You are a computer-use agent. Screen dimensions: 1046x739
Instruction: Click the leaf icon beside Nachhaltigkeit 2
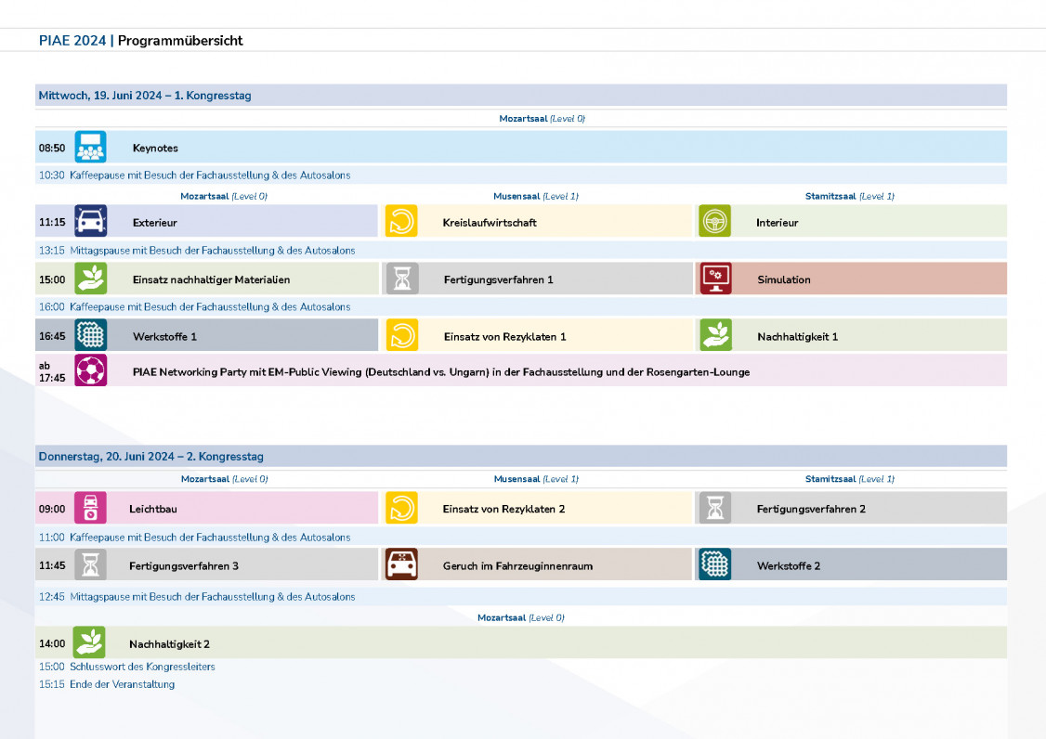point(90,642)
